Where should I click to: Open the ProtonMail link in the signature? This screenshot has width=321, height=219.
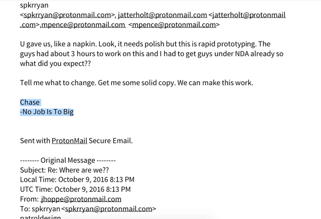tap(69, 141)
